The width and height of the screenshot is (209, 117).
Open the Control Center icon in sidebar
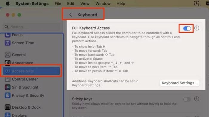coord(7,79)
